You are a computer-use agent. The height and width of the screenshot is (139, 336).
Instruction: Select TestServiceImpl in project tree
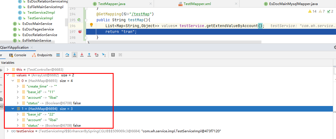point(40,18)
